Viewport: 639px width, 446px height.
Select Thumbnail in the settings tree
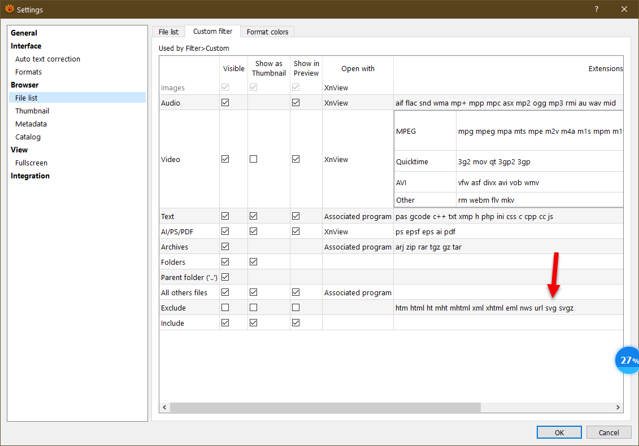32,111
